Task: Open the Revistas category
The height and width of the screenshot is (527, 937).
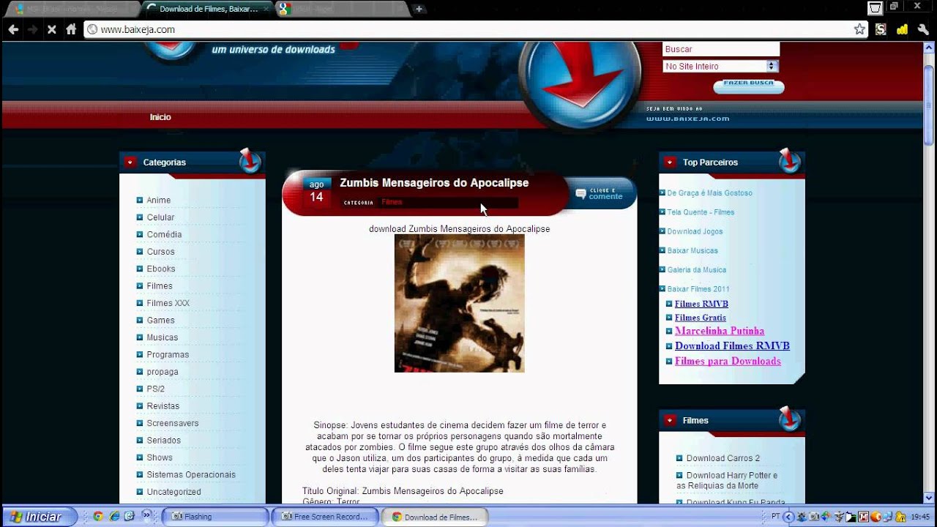Action: (163, 406)
